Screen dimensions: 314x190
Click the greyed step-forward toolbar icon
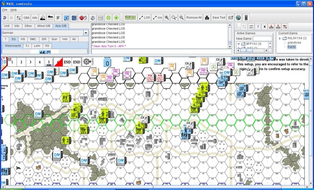click(11, 18)
